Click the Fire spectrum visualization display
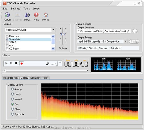Screen dimensions: 144x130 coord(90,102)
